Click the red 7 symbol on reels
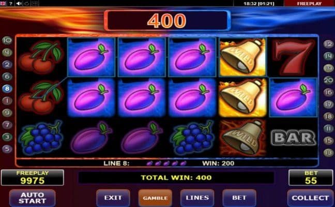Viewport: 335px width, 207px height. tap(293, 57)
